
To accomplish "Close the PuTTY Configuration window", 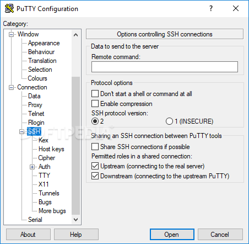I will pyautogui.click(x=236, y=8).
